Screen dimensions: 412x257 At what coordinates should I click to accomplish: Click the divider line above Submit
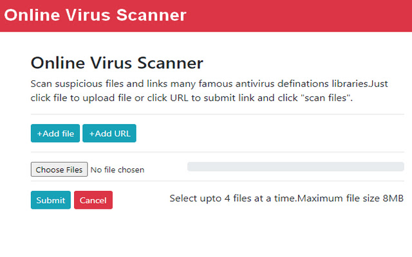(x=217, y=181)
